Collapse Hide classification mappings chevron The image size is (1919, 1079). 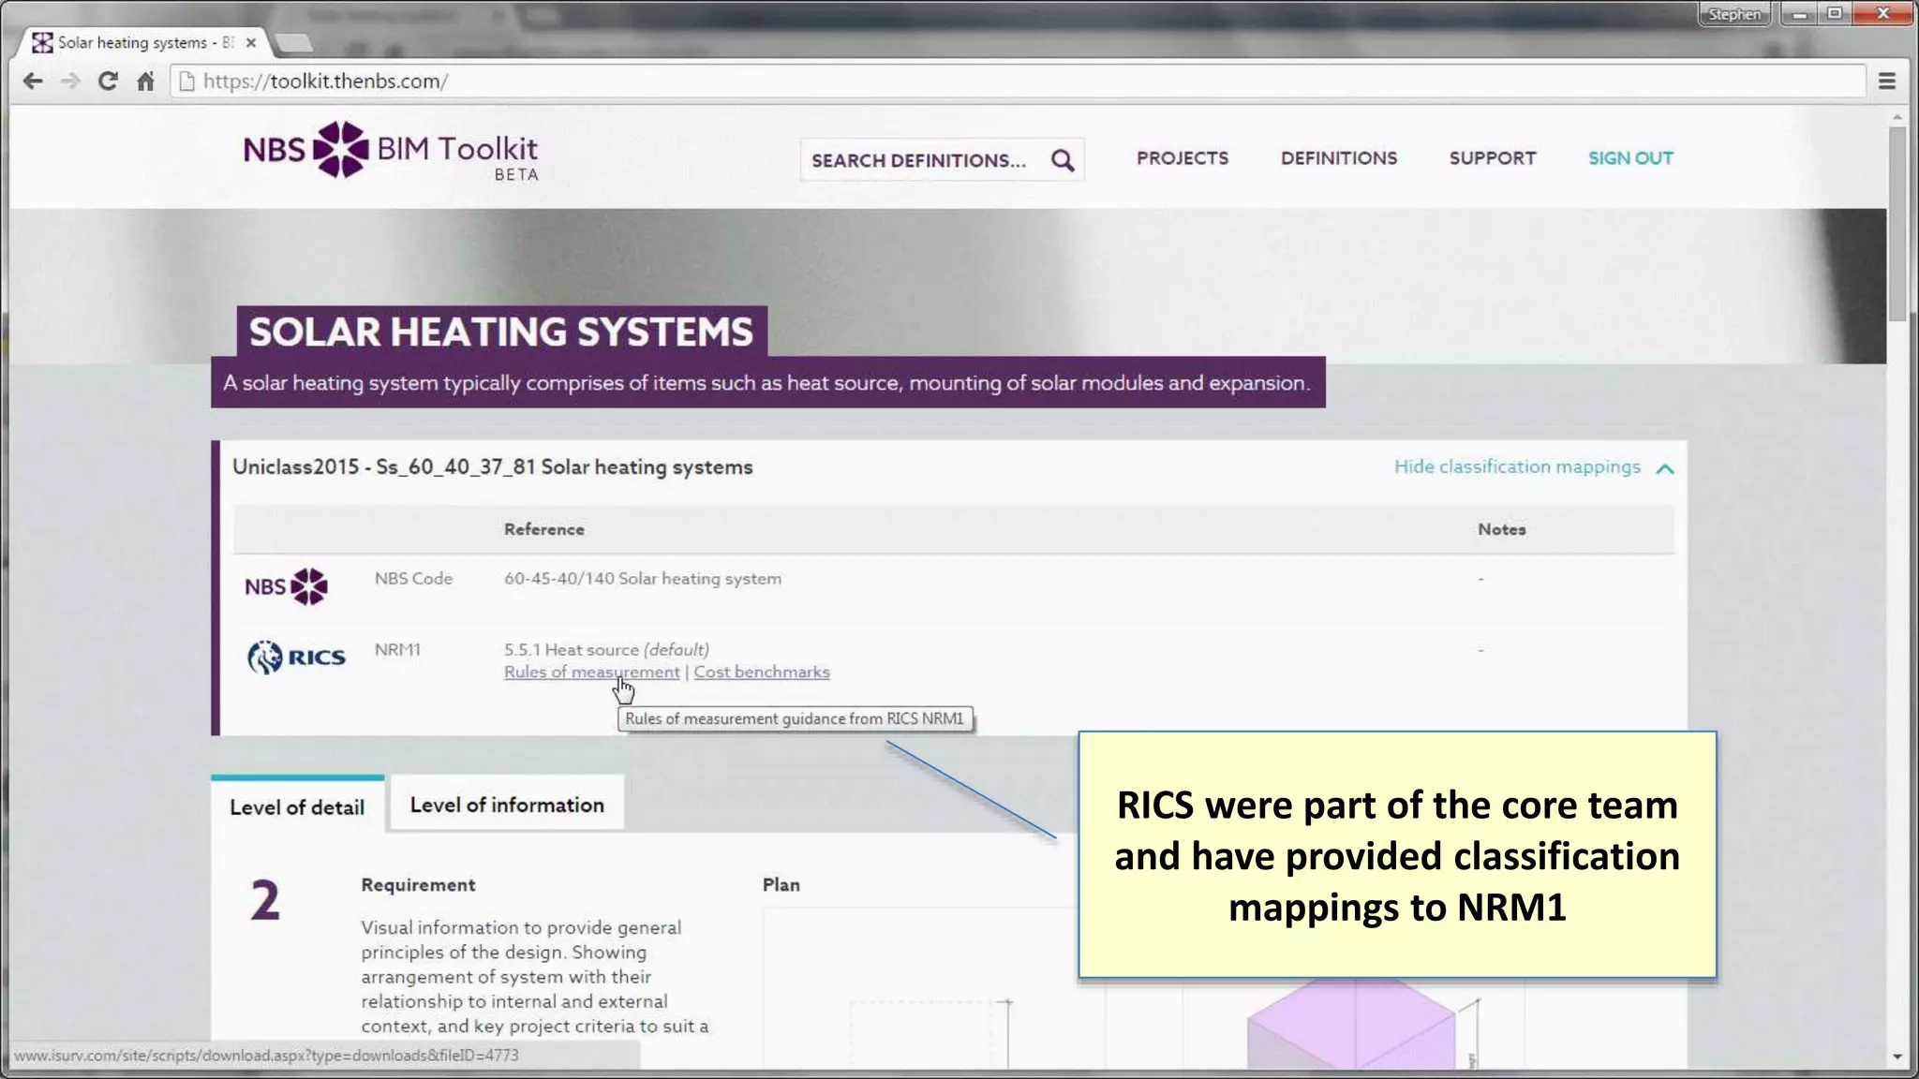pos(1664,468)
